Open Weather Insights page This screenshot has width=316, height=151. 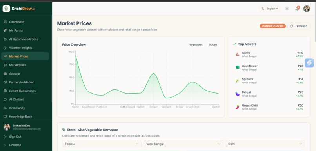pyautogui.click(x=25, y=48)
